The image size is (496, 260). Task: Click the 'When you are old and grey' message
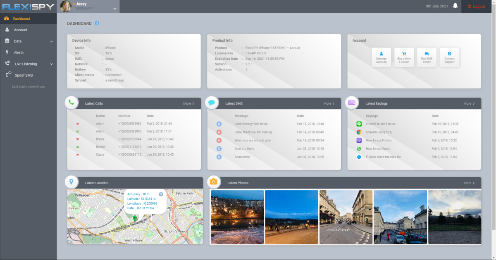pyautogui.click(x=253, y=141)
